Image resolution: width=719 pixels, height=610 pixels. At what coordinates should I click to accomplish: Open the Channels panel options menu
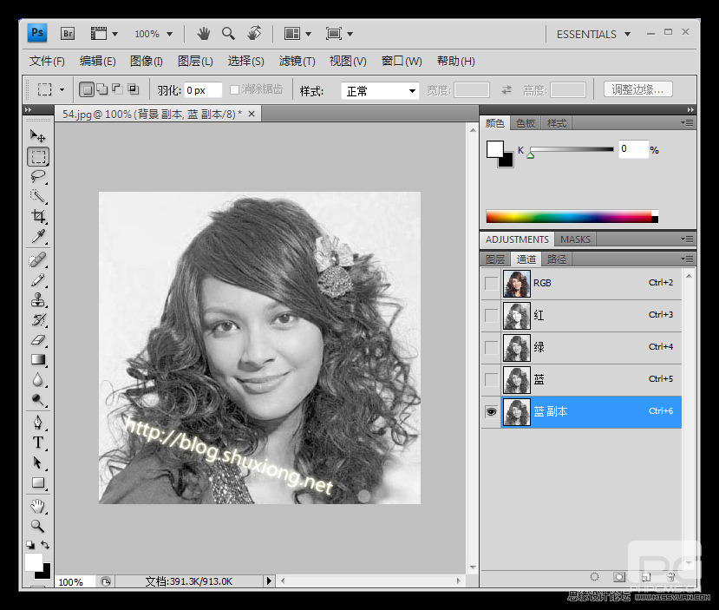688,259
